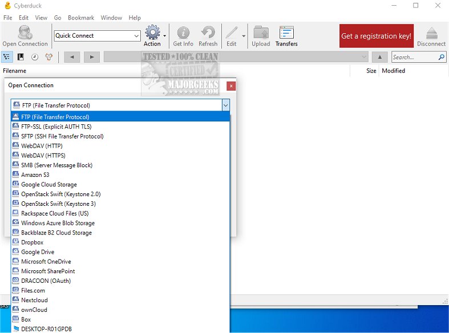Go to parent folder up arrow
Image resolution: width=449 pixels, height=333 pixels.
(380, 57)
